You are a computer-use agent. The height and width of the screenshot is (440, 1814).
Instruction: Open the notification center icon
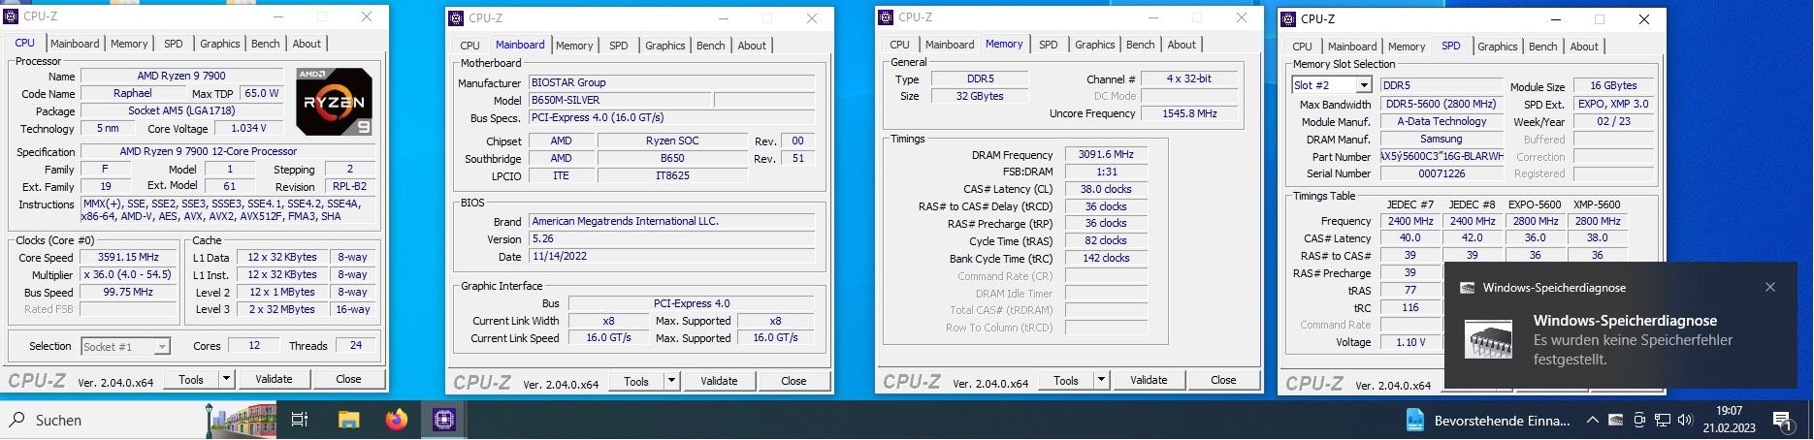(x=1782, y=420)
